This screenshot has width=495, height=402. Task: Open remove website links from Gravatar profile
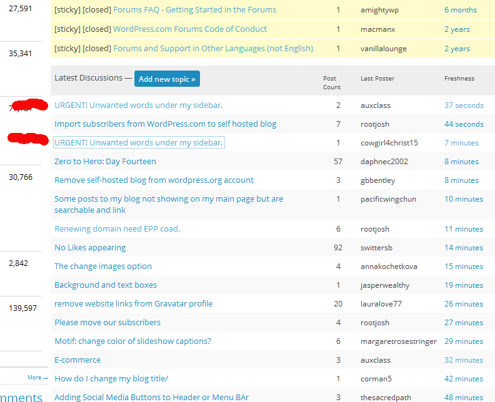coord(133,303)
